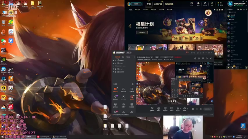Mute the speaker in streaming app bottom bar
This screenshot has width=248, height=139.
tap(184, 108)
